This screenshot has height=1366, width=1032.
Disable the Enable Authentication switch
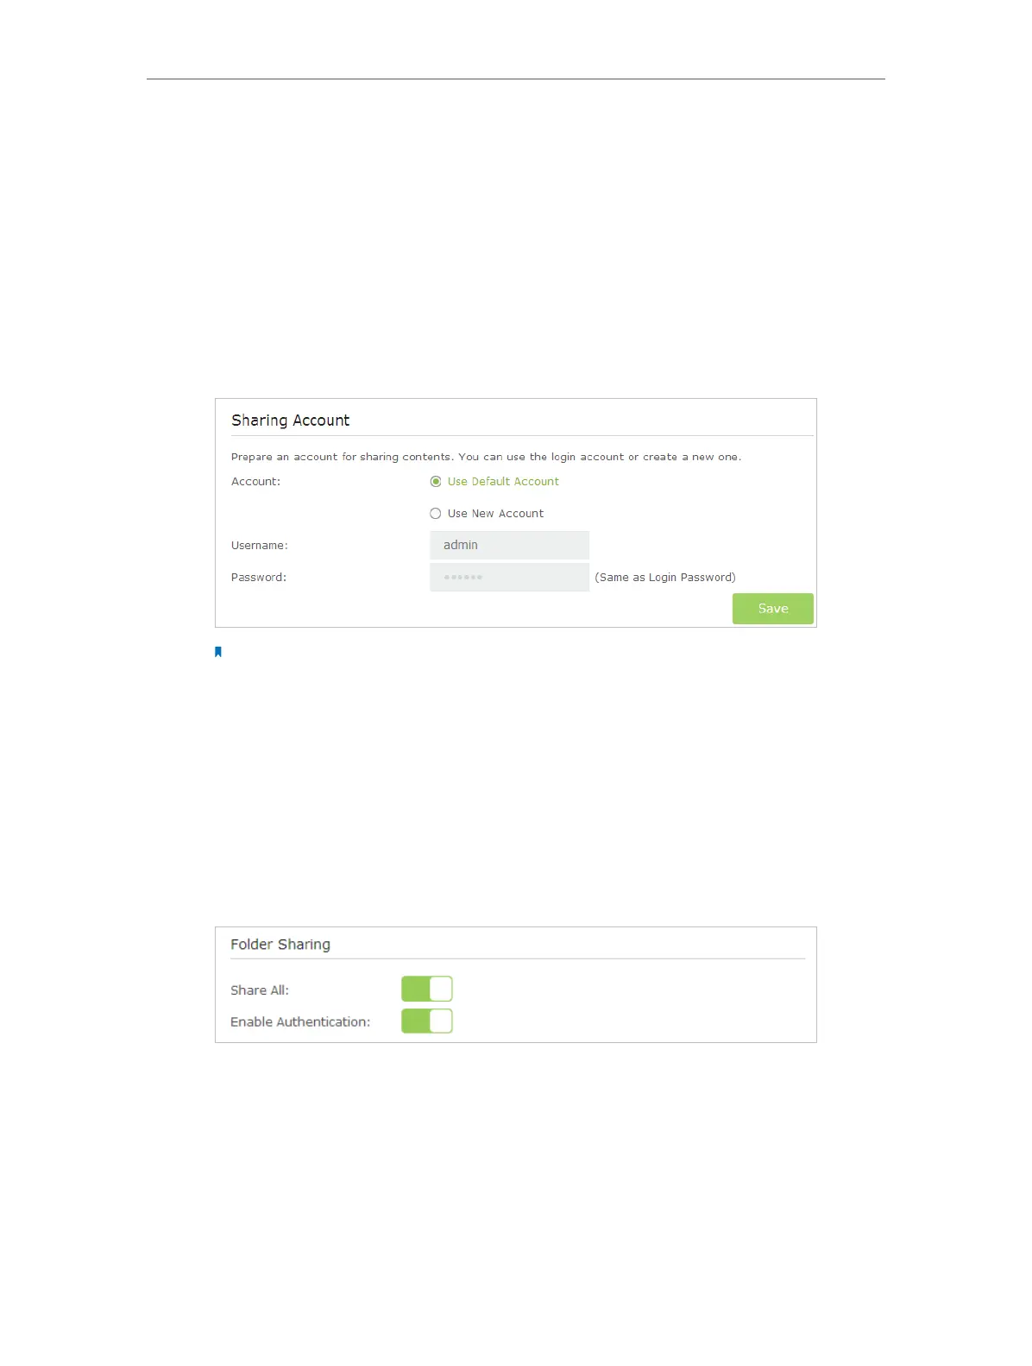(427, 1021)
